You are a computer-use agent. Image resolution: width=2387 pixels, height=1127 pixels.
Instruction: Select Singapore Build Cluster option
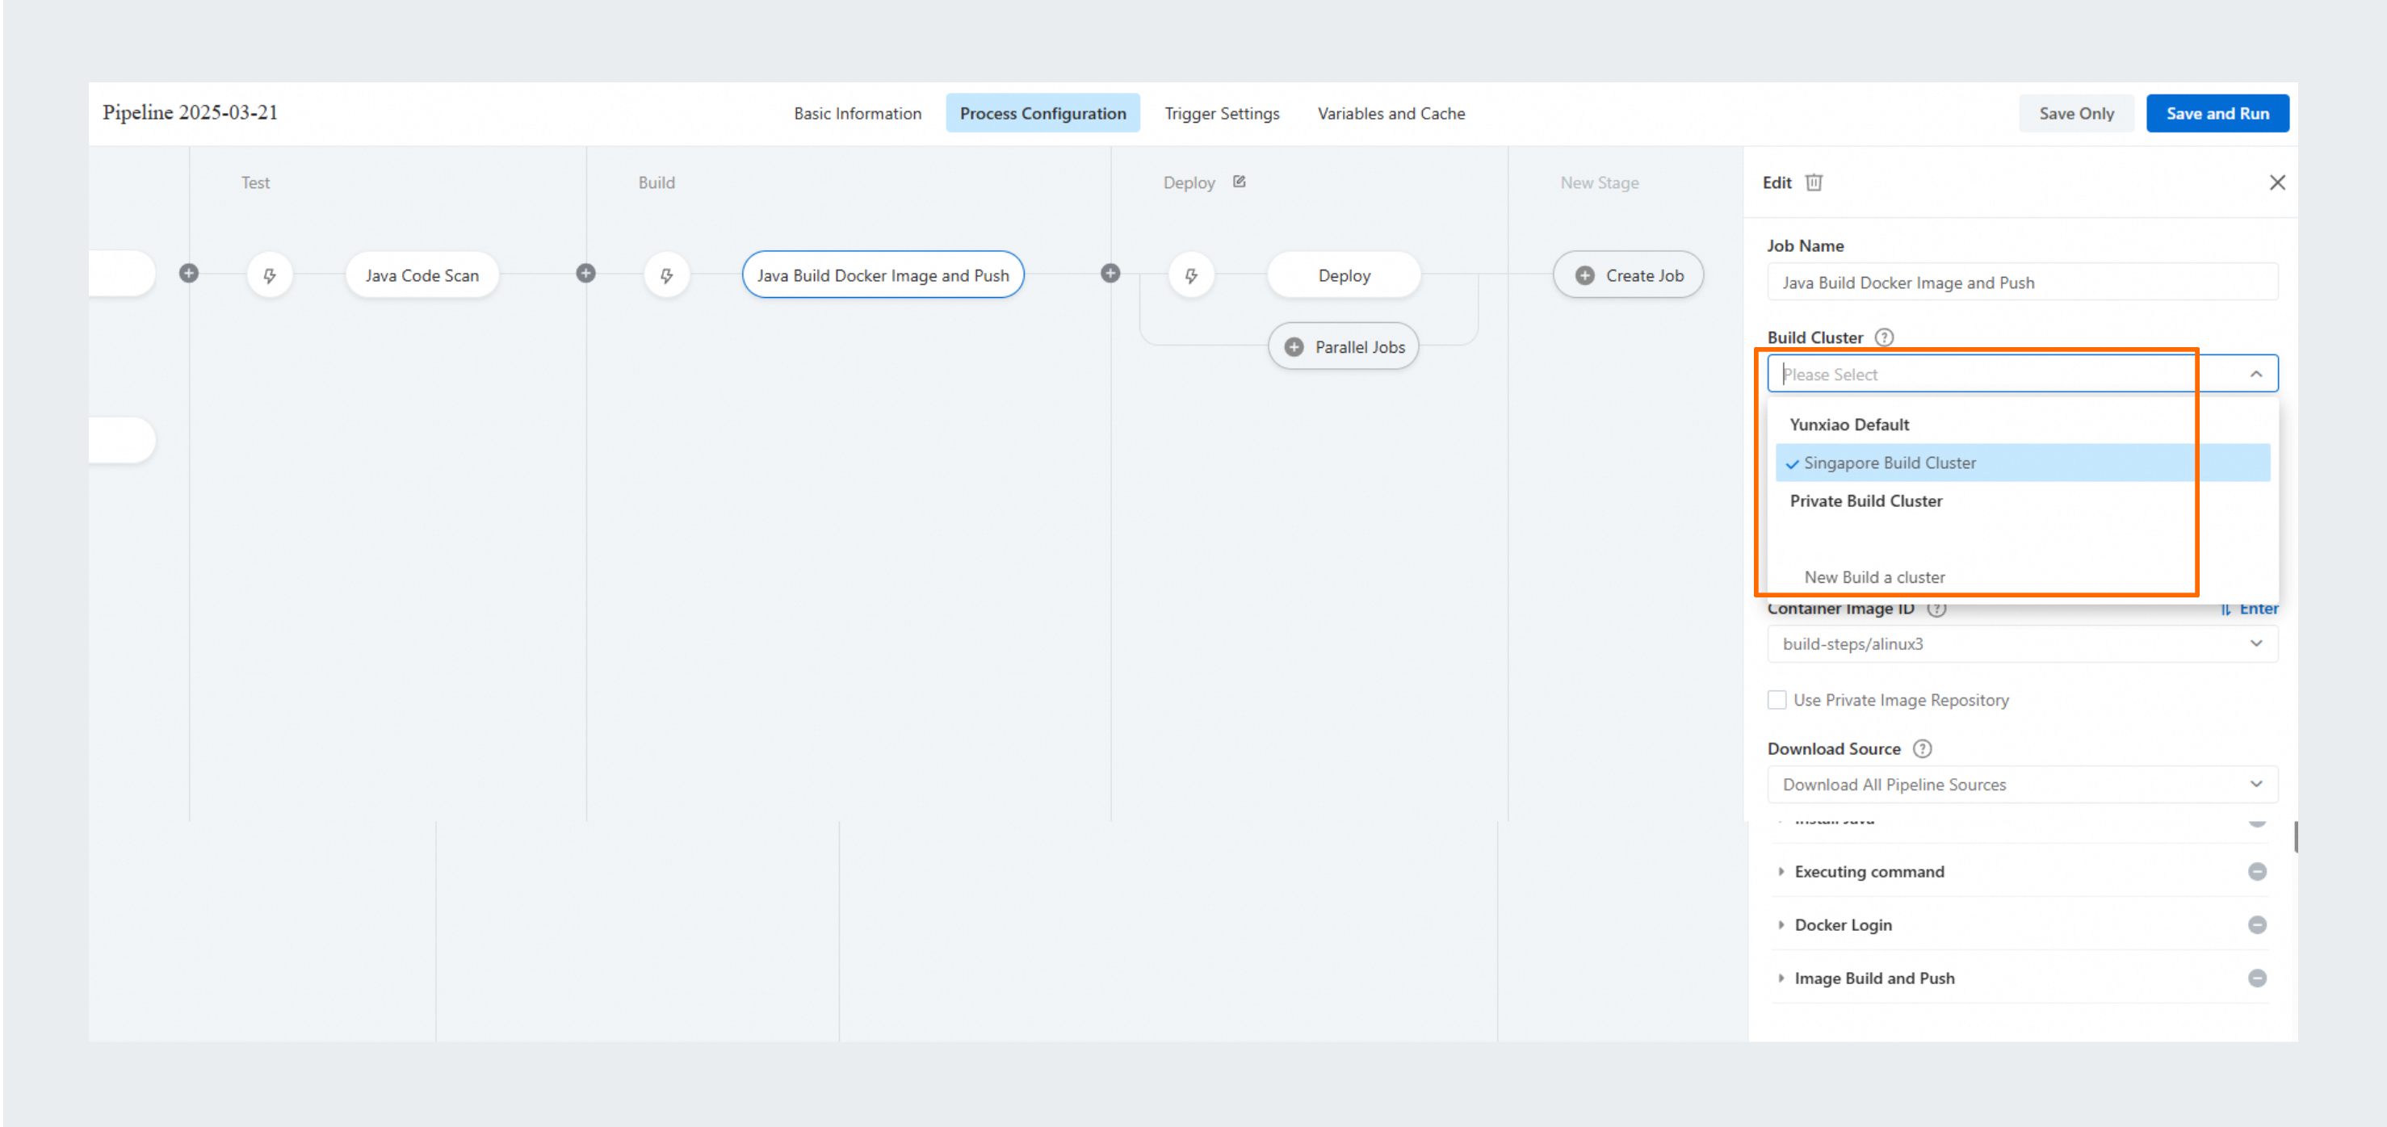(x=2022, y=462)
